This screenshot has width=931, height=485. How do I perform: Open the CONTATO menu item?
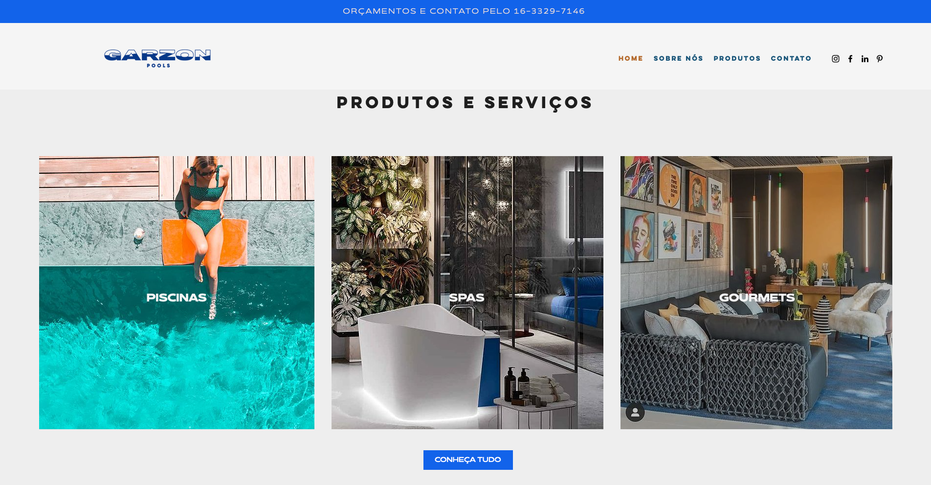(x=791, y=58)
